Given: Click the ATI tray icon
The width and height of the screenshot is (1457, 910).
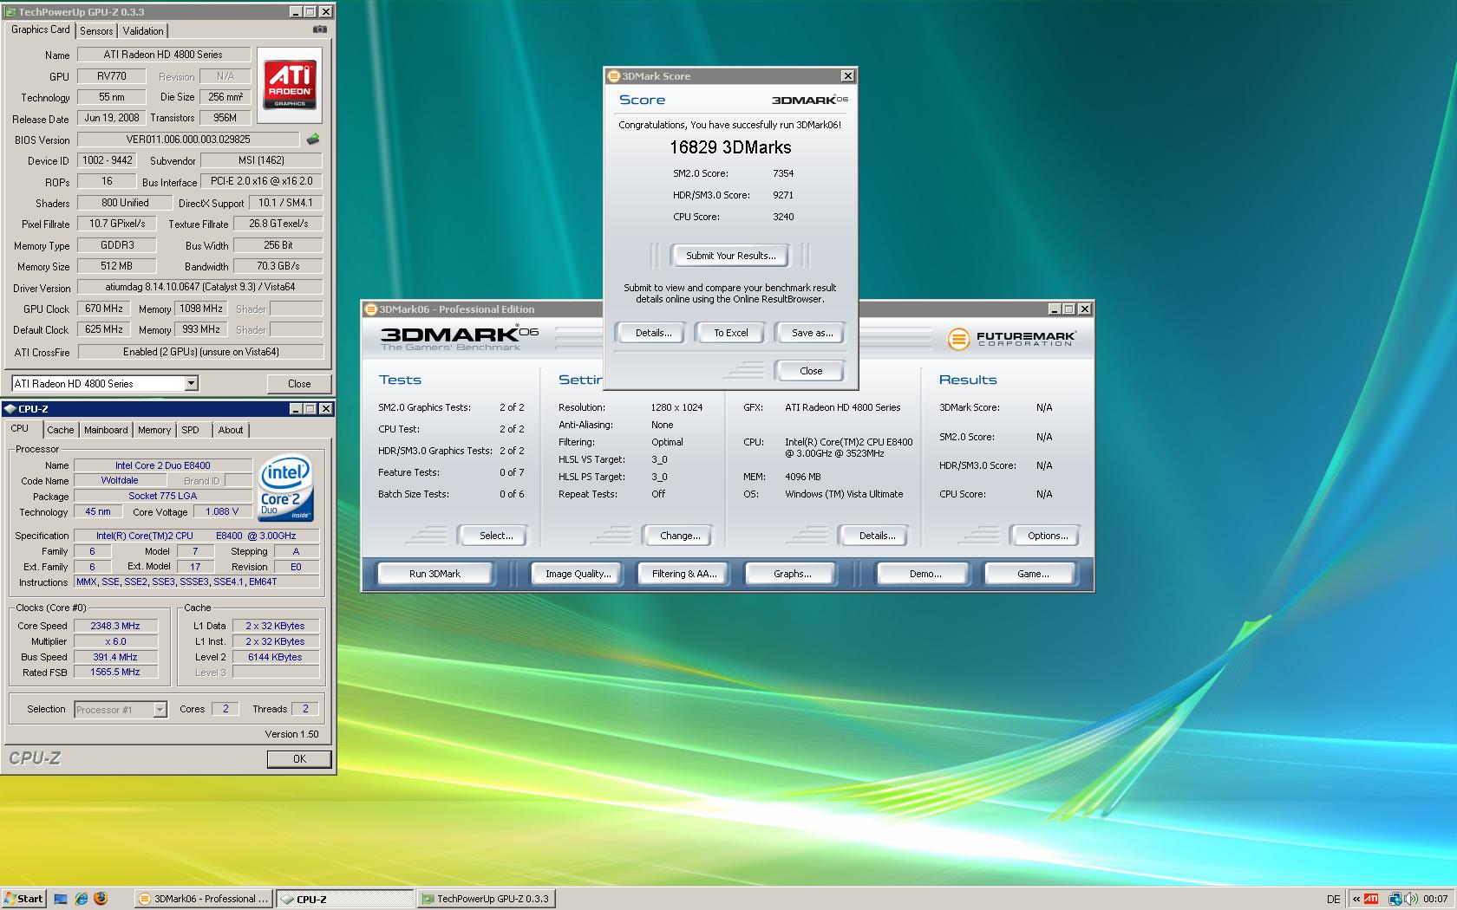Looking at the screenshot, I should click(x=1371, y=899).
